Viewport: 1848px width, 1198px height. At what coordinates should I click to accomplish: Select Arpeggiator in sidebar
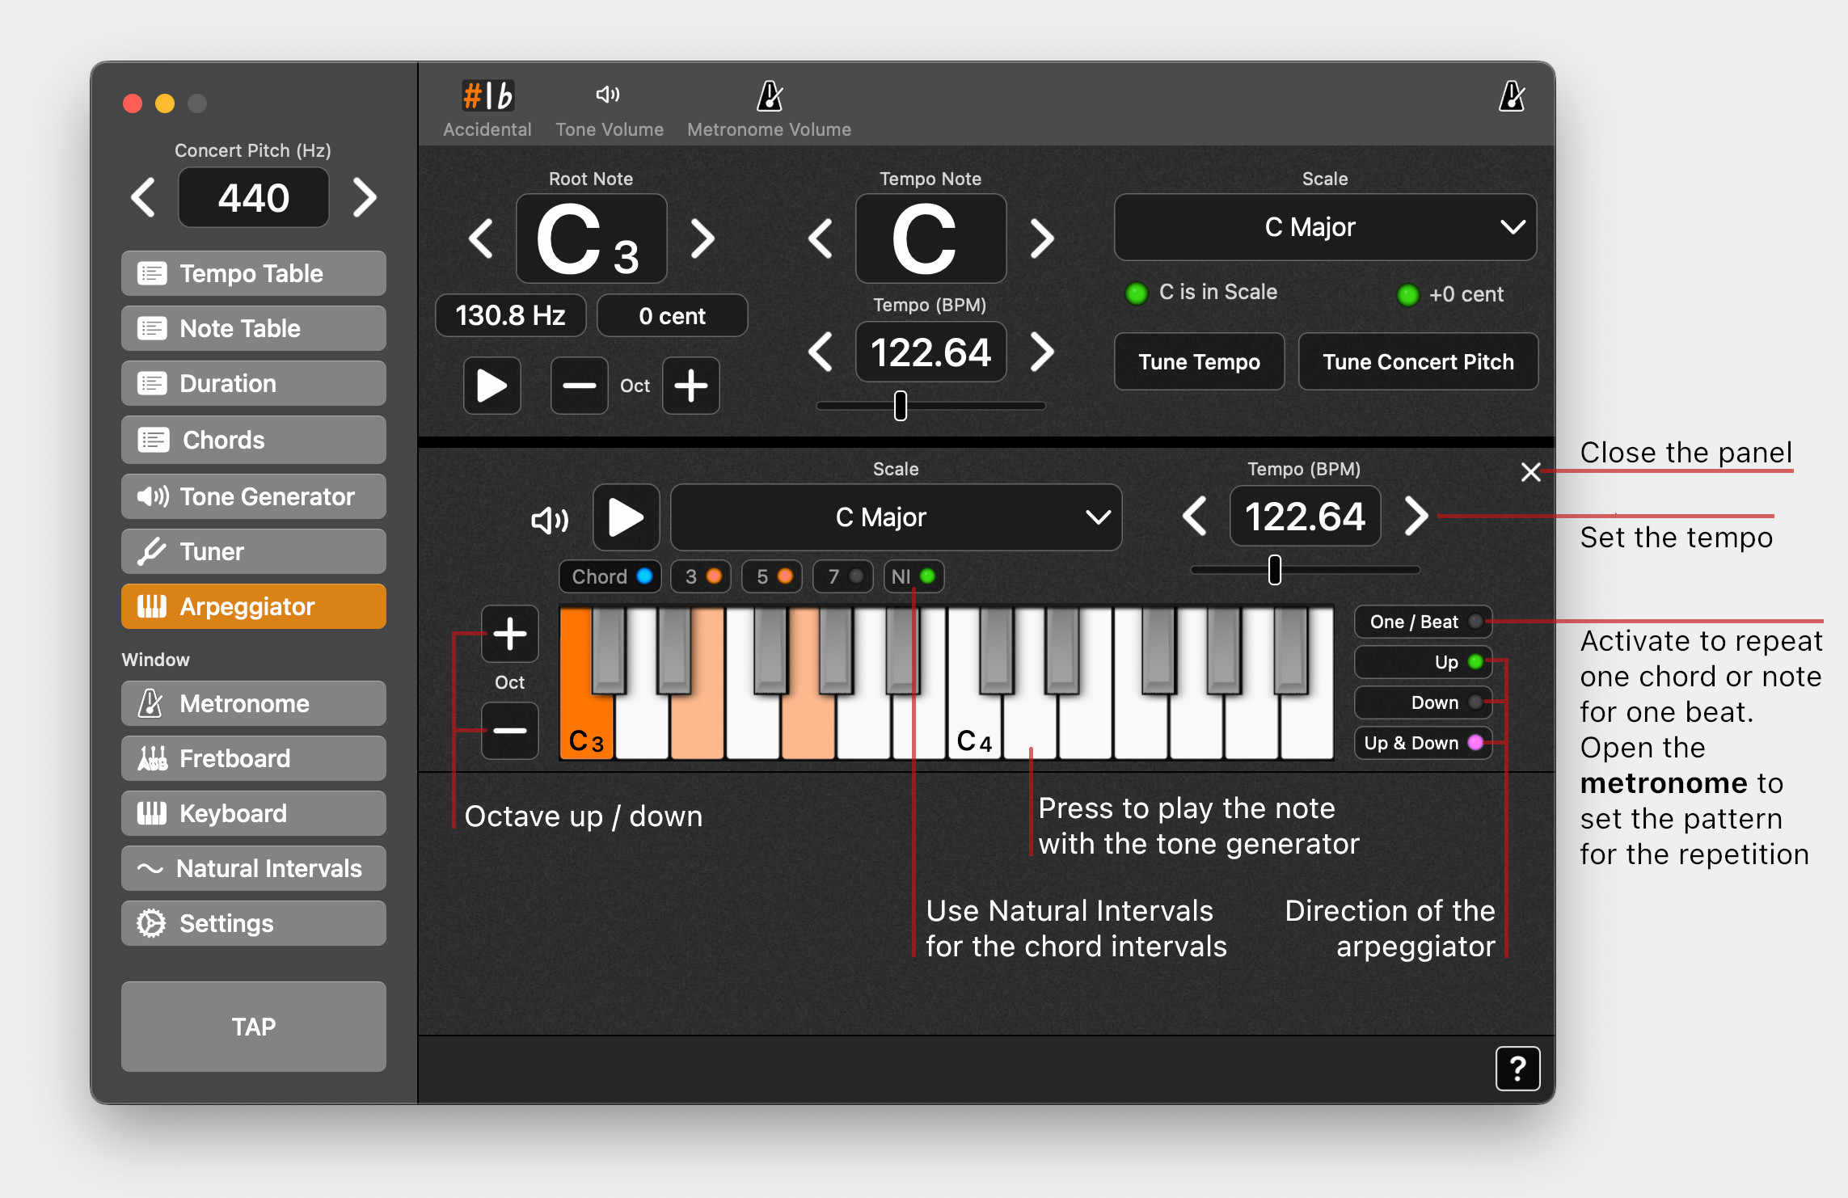(x=254, y=606)
